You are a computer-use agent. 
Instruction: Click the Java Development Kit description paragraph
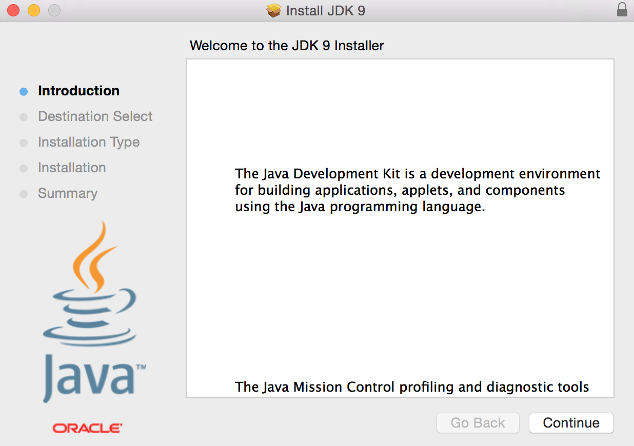coord(418,190)
